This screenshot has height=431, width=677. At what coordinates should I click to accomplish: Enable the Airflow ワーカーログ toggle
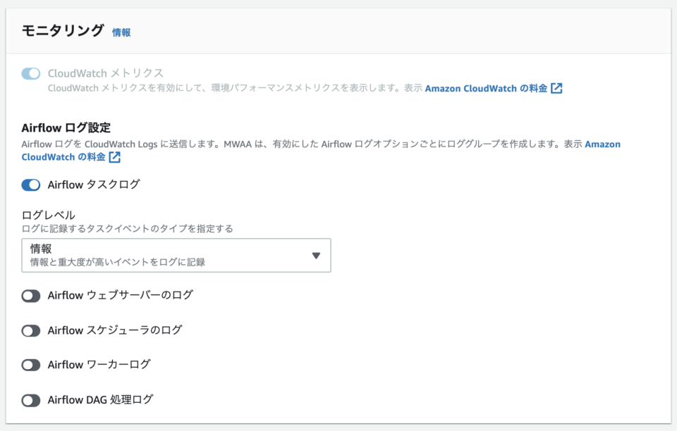click(x=30, y=365)
